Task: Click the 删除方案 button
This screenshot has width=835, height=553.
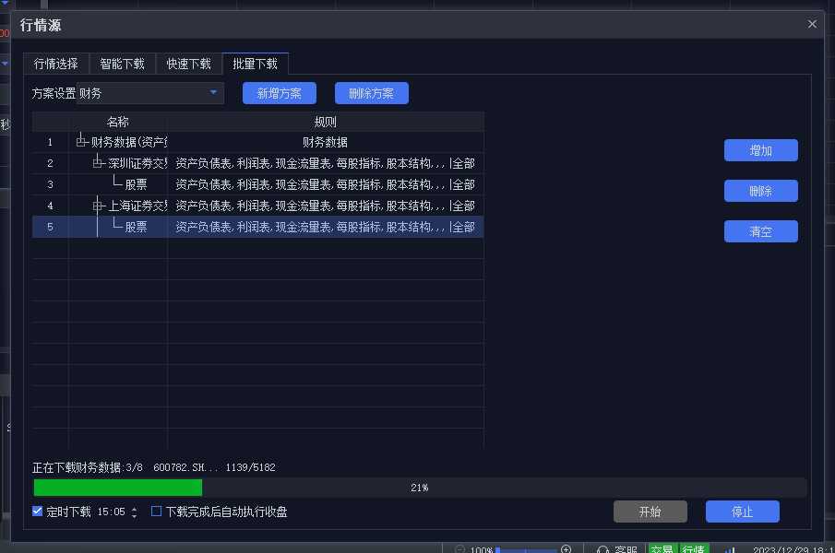Action: click(371, 94)
